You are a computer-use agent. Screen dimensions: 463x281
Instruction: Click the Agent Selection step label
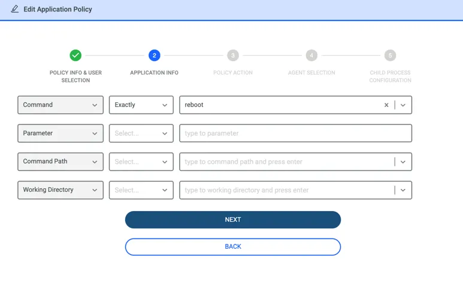pyautogui.click(x=311, y=72)
